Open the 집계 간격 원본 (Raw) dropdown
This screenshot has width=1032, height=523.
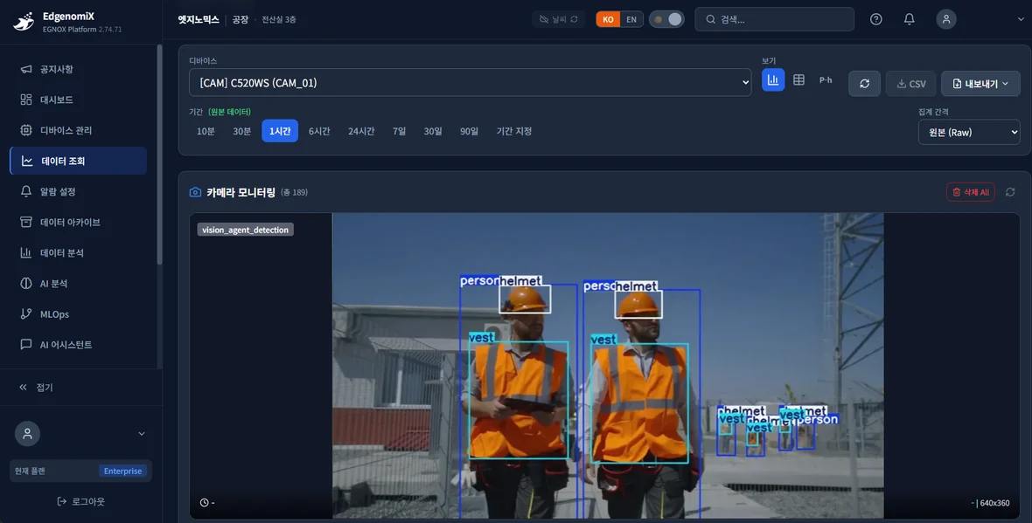(x=969, y=132)
